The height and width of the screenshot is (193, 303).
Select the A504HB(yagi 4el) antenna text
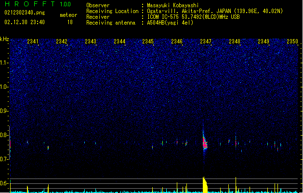pyautogui.click(x=170, y=23)
